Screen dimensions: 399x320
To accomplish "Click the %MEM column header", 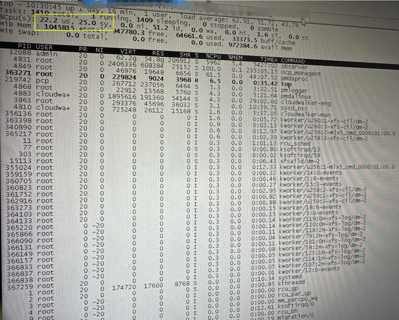I will (x=235, y=57).
